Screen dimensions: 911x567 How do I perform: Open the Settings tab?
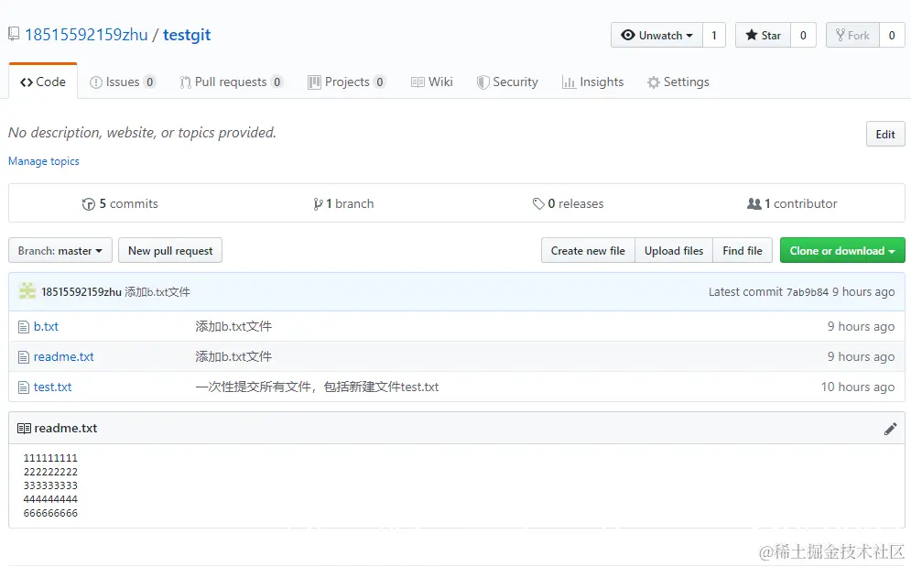tap(678, 82)
